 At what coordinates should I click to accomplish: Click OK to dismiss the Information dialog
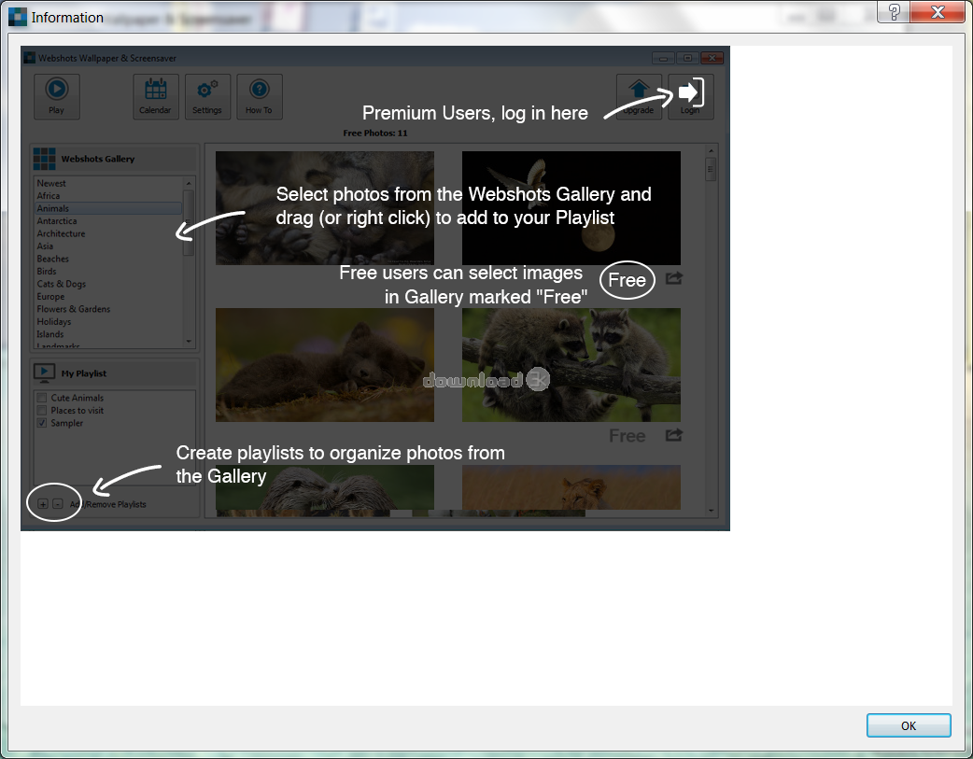908,725
